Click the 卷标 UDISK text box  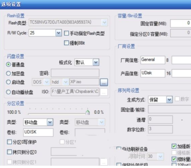pos(38,132)
